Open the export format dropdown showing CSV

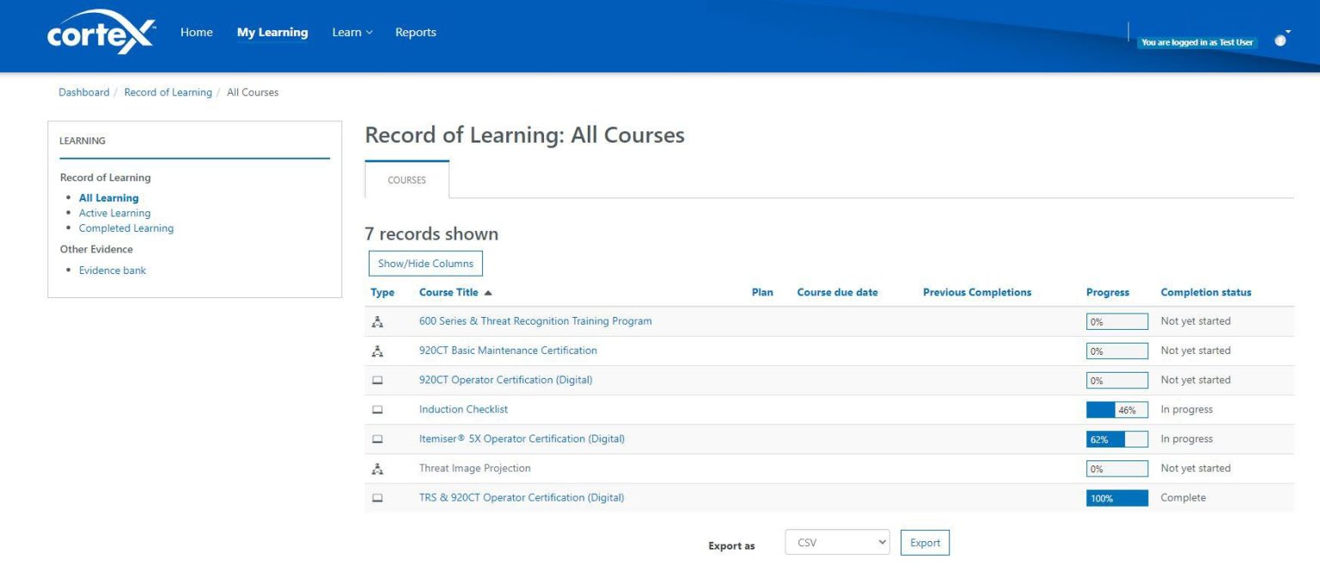pyautogui.click(x=836, y=542)
